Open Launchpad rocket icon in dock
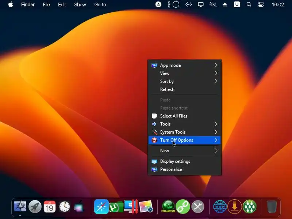This screenshot has height=219, width=292. (35, 206)
